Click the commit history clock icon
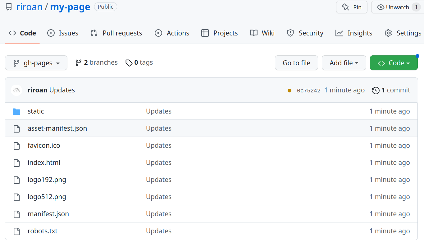The image size is (424, 243). point(376,91)
